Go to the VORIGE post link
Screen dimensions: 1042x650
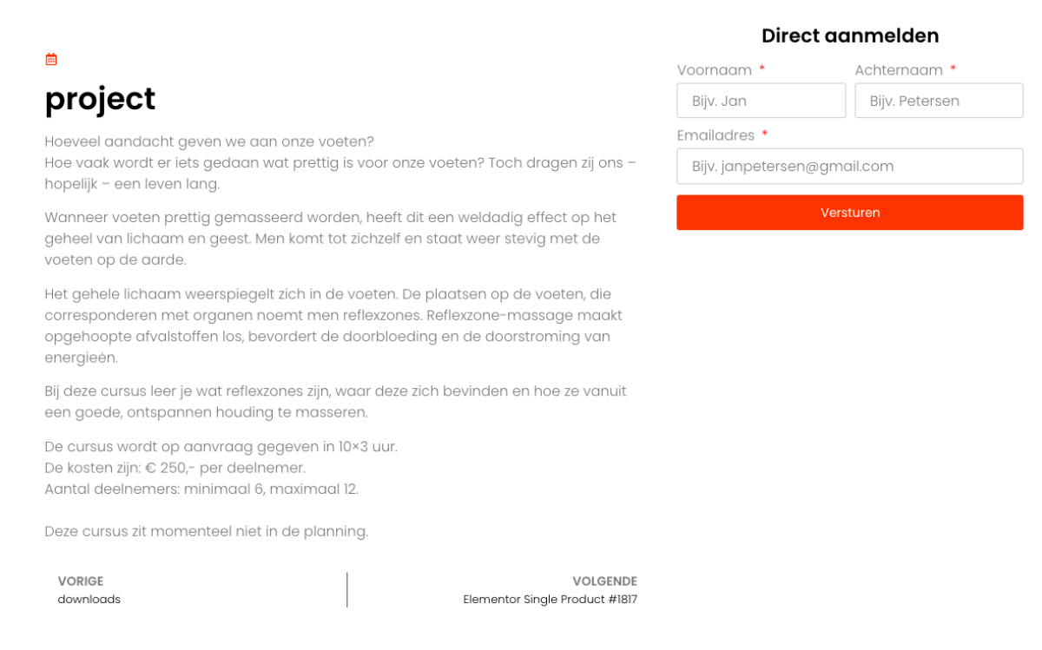tap(81, 581)
